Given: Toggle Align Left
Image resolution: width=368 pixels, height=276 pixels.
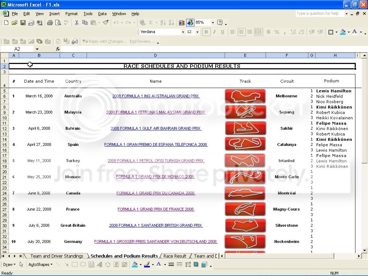Looking at the screenshot, I should pyautogui.click(x=233, y=32).
